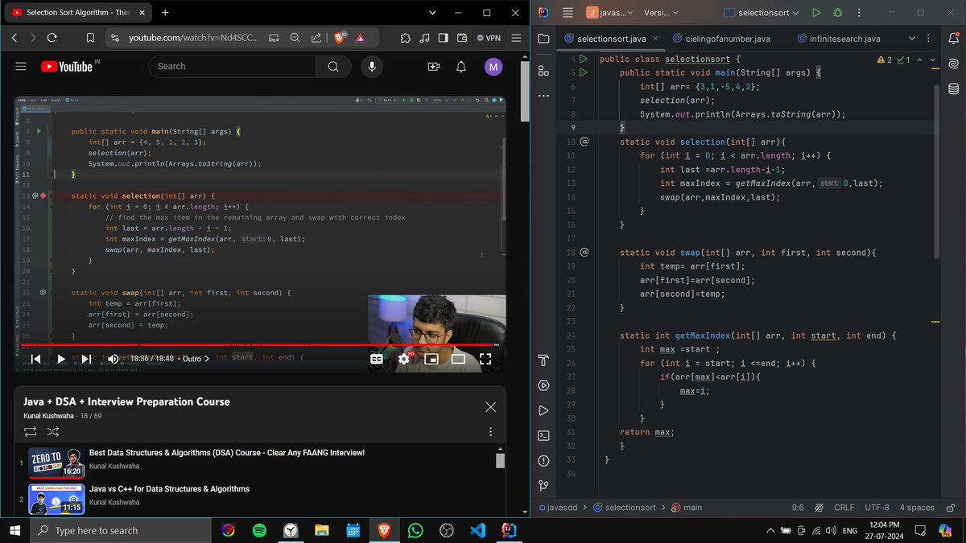Image resolution: width=966 pixels, height=543 pixels.
Task: Debug selectionsort with bug icon
Action: tap(838, 13)
